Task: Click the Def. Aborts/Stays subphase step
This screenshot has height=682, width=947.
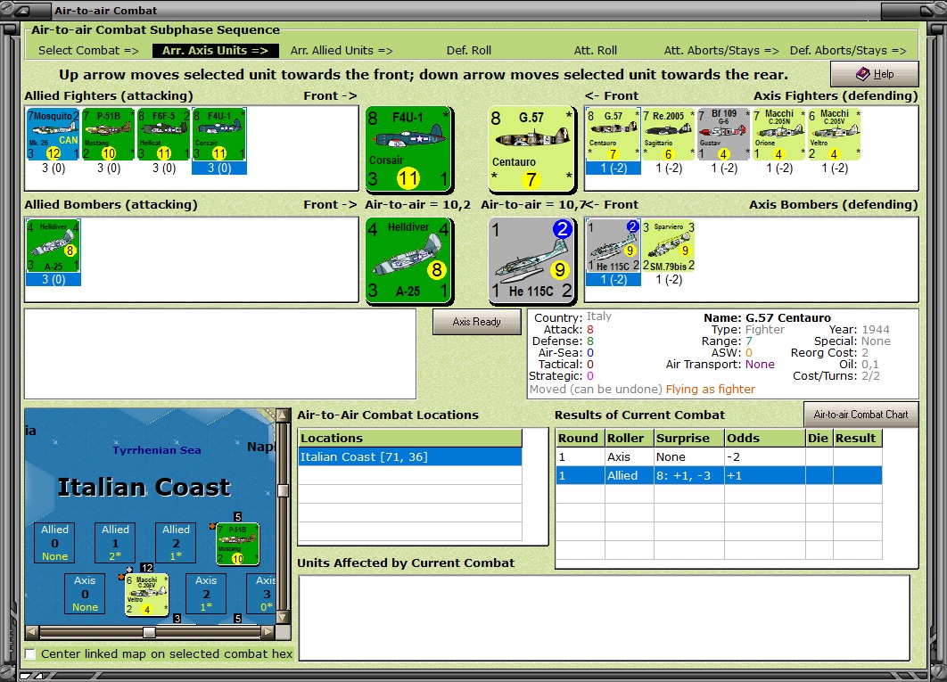Action: [848, 51]
